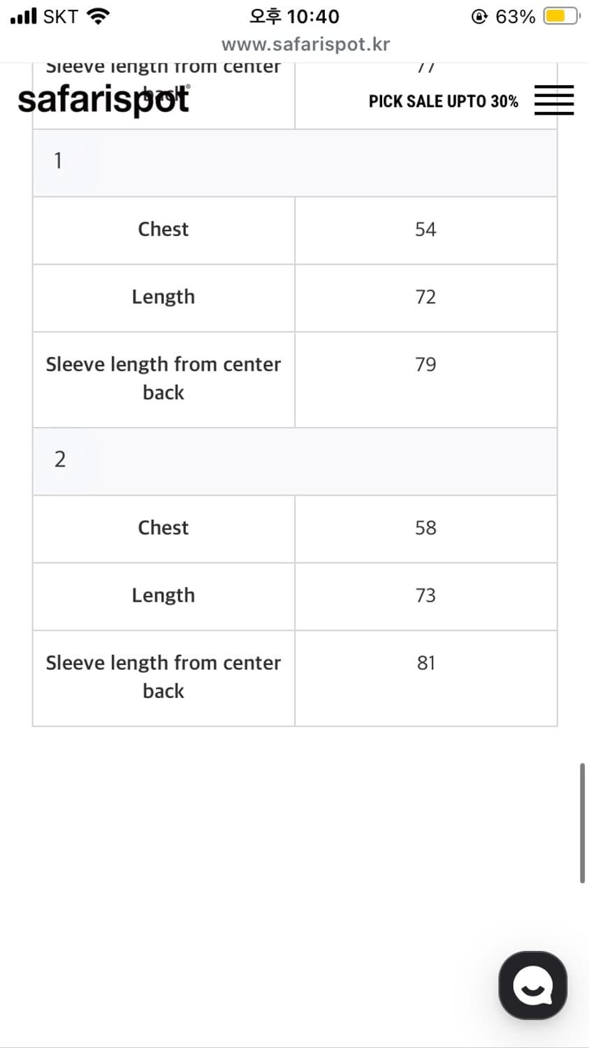This screenshot has height=1048, width=589.
Task: Click the sleeve length value 79
Action: tap(426, 365)
